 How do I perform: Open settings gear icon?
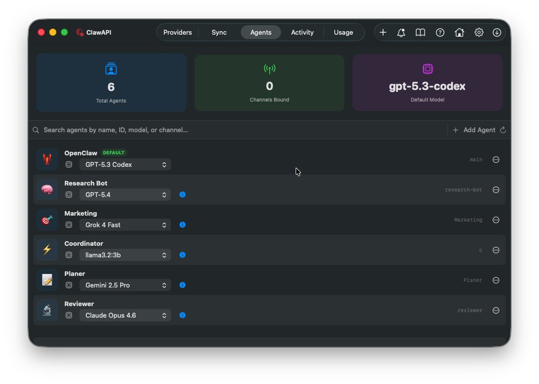(479, 32)
